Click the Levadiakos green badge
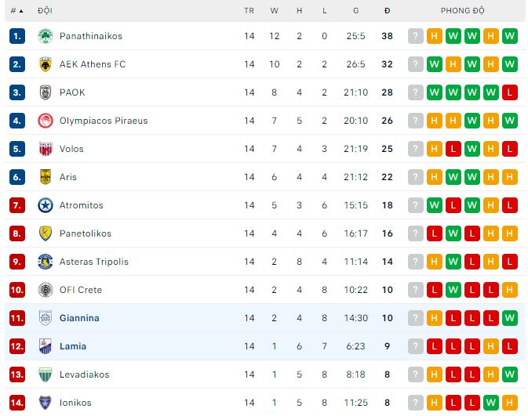Image resolution: width=528 pixels, height=416 pixels. [45, 374]
